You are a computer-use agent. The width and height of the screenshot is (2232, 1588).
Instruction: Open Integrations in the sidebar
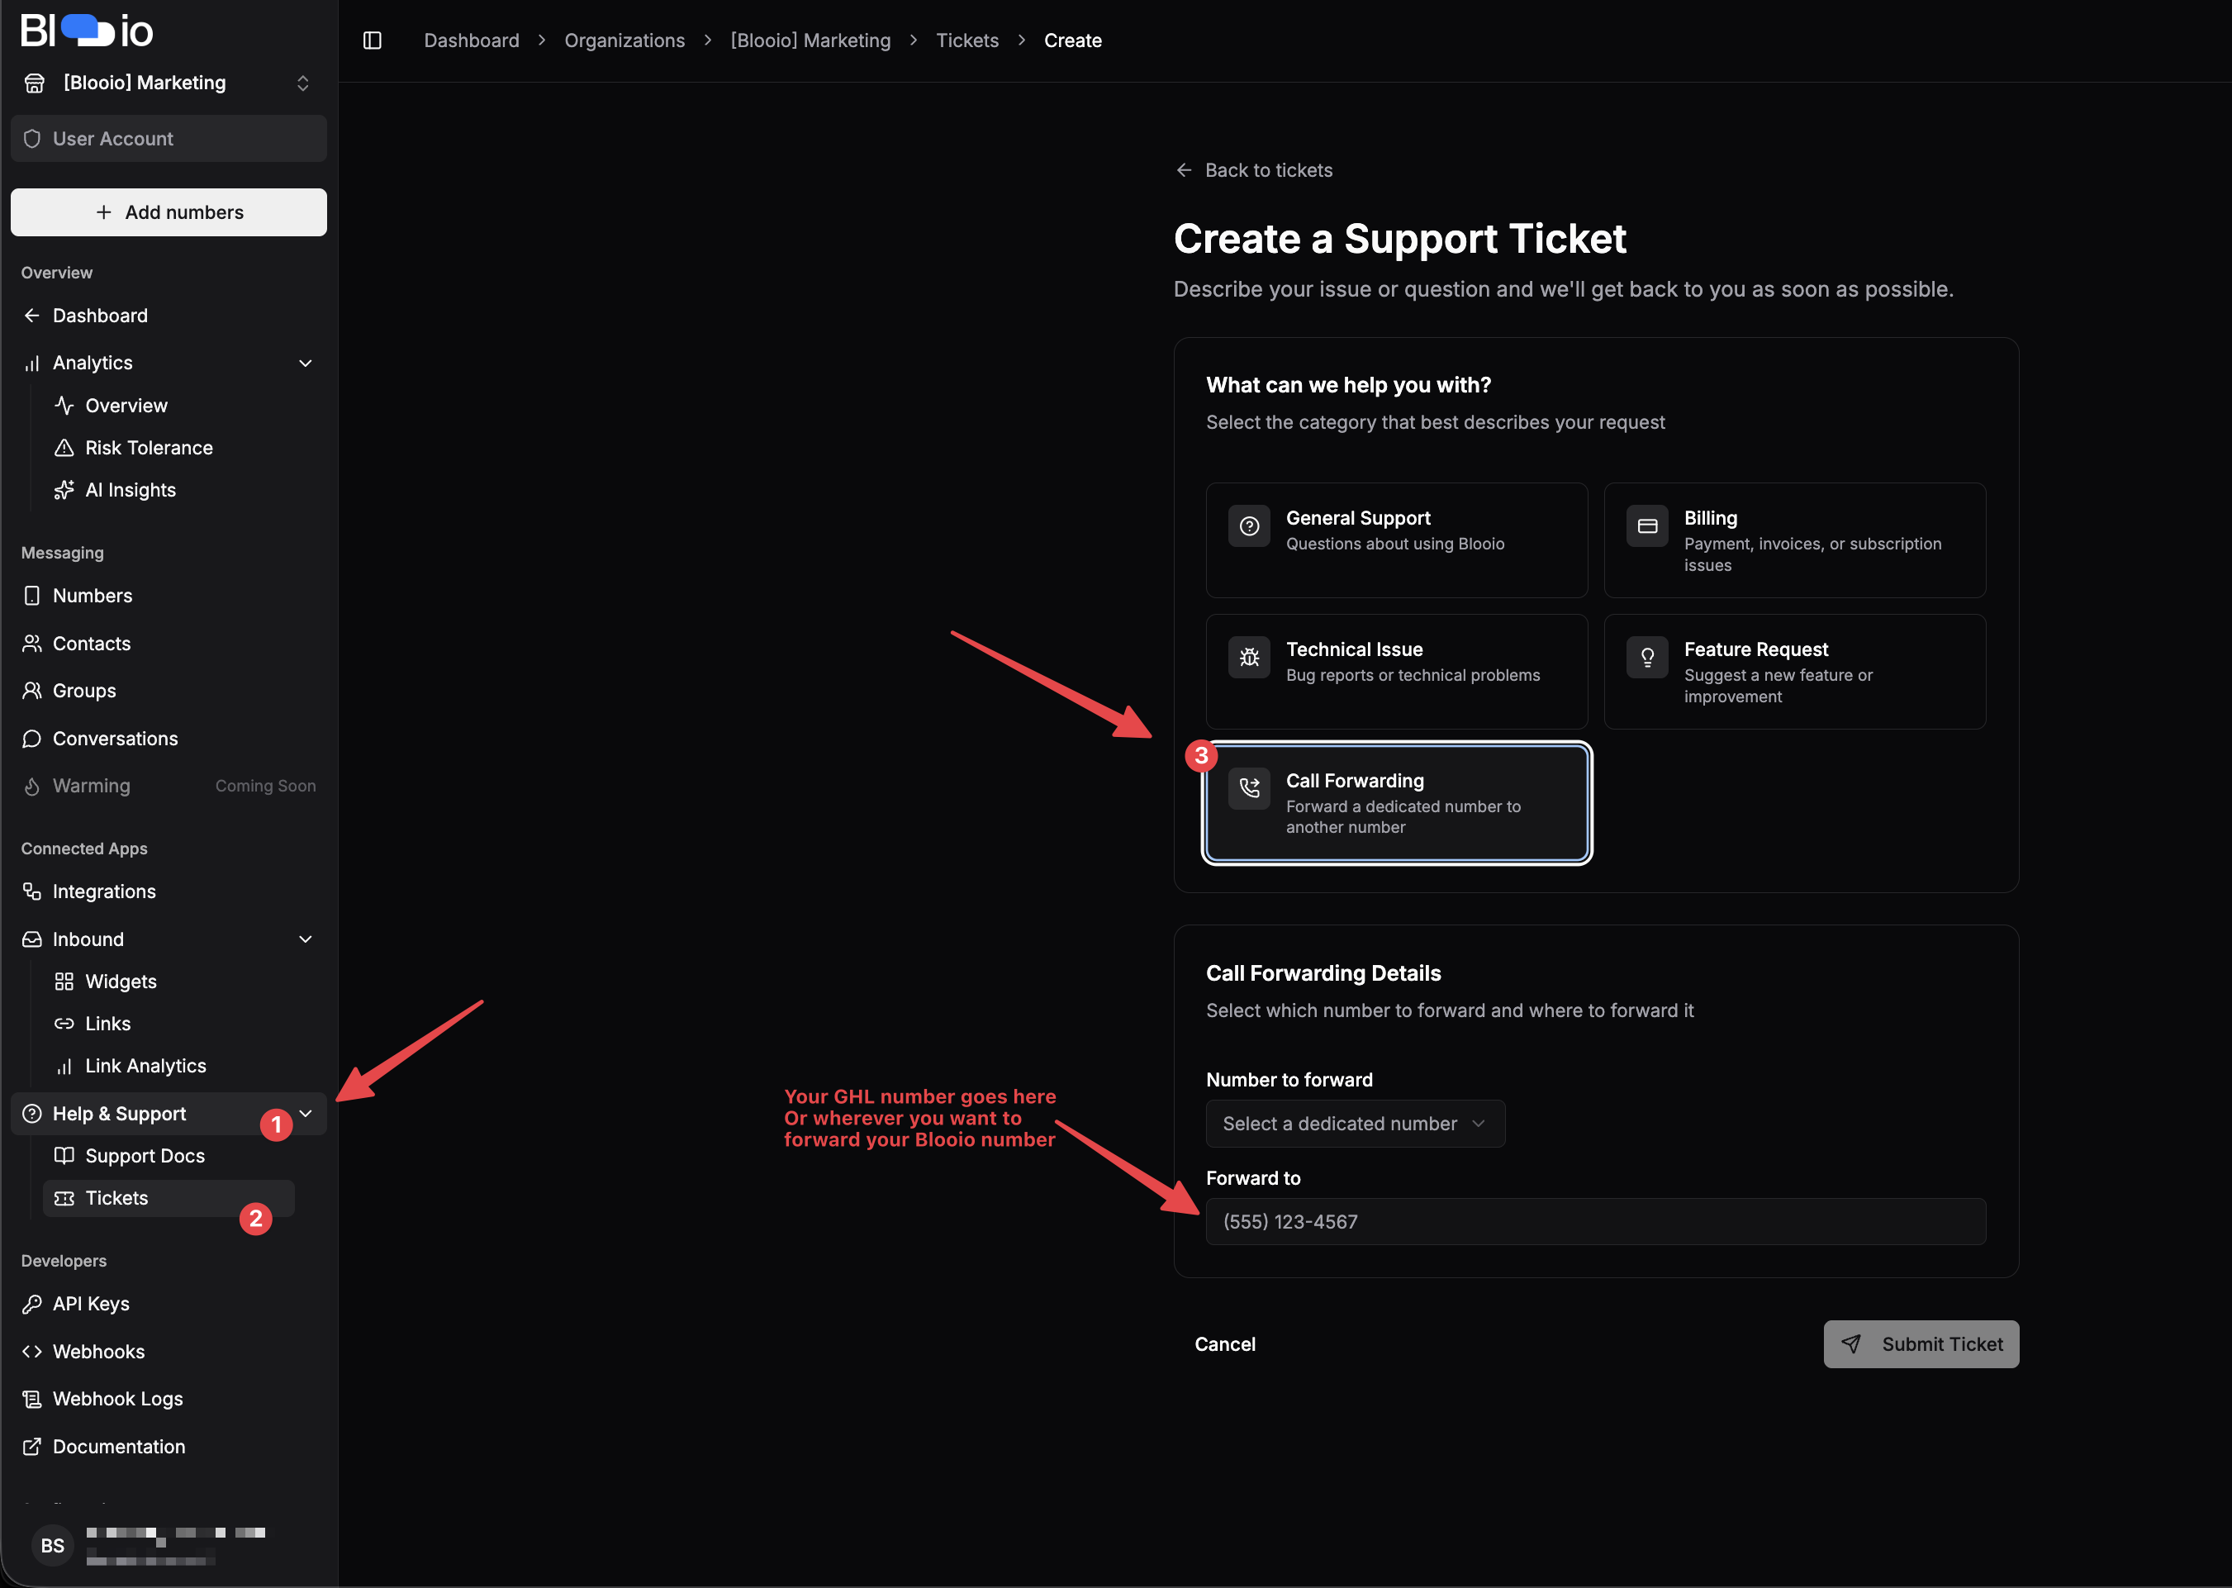[x=169, y=891]
